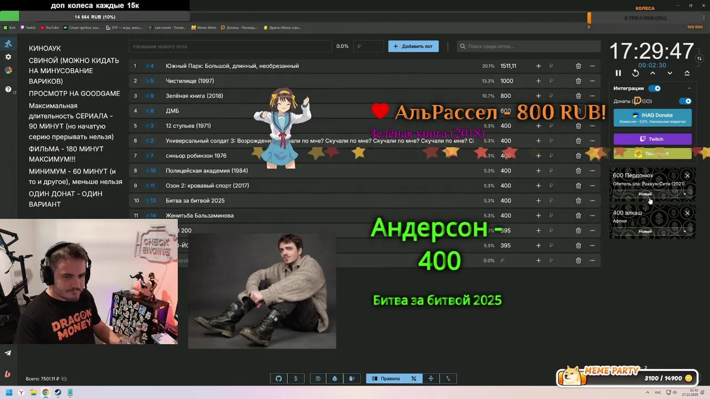The height and width of the screenshot is (399, 710).
Task: Click the Добавить лот button
Action: (413, 46)
